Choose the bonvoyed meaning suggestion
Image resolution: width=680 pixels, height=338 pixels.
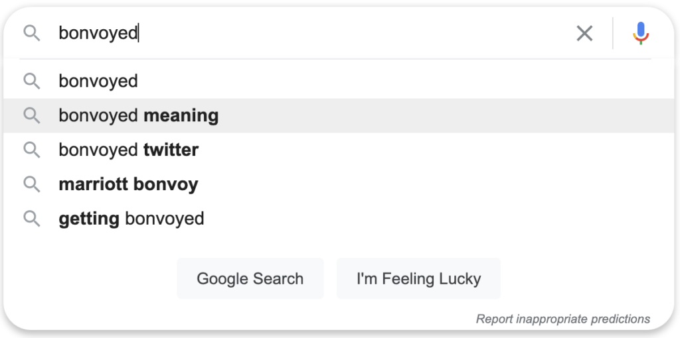pos(339,115)
